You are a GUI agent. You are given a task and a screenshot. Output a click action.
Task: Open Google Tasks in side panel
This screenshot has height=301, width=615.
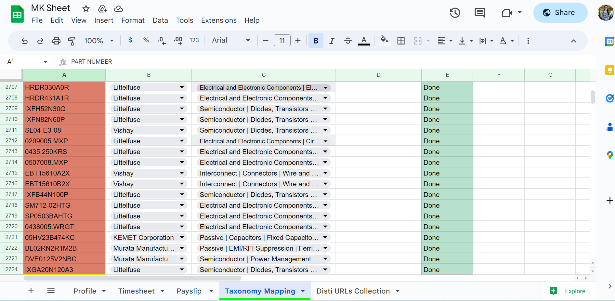(x=609, y=98)
